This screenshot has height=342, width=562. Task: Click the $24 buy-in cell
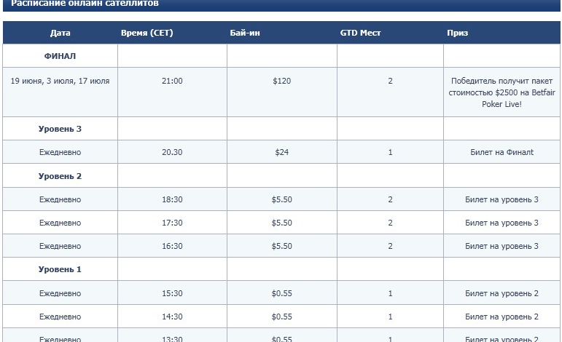[x=281, y=152]
